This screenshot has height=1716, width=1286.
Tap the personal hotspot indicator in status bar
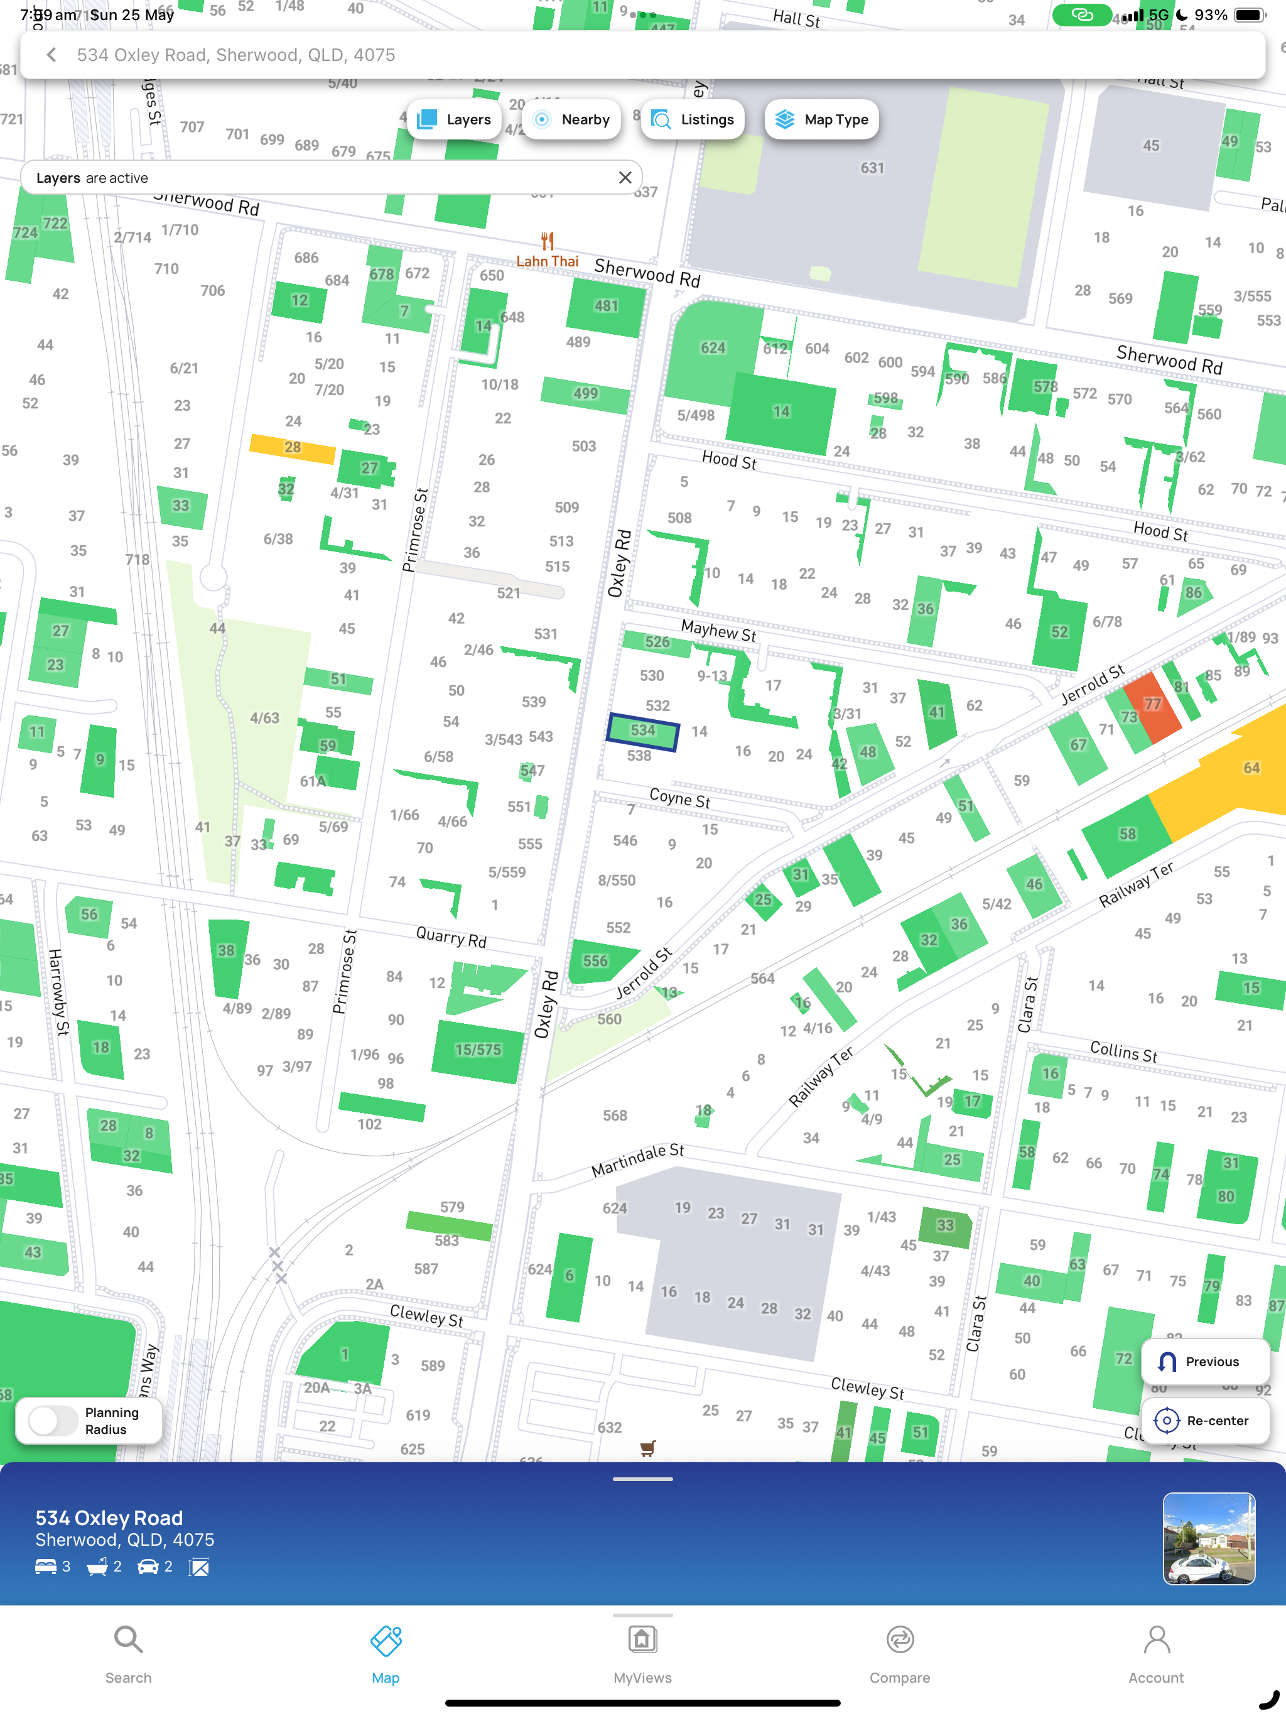(x=1081, y=14)
